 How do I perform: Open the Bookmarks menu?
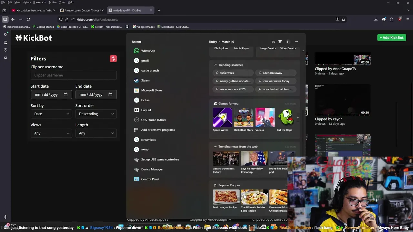point(39,2)
